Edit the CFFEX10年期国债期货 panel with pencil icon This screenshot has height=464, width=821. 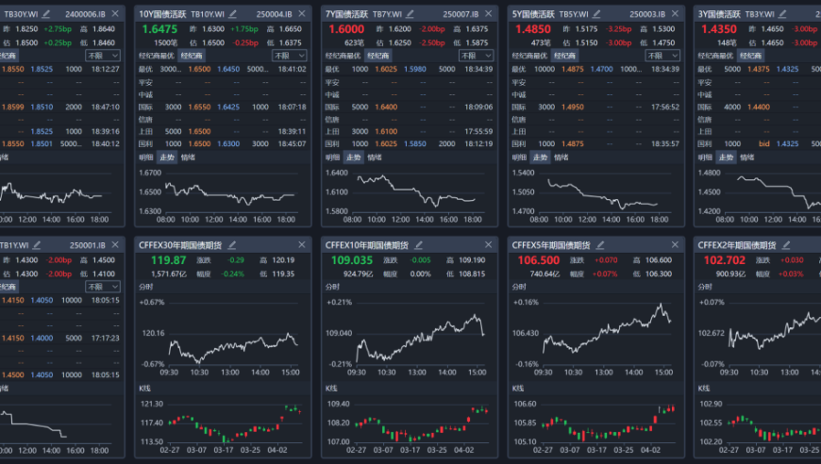(419, 245)
